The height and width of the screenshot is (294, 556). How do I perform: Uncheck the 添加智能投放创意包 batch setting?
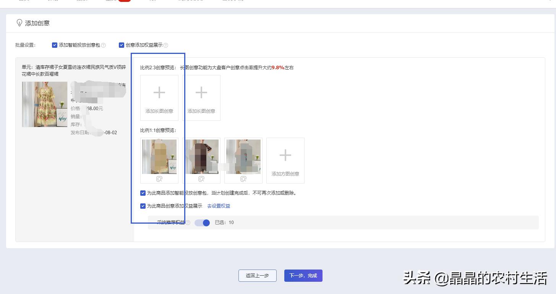point(55,45)
